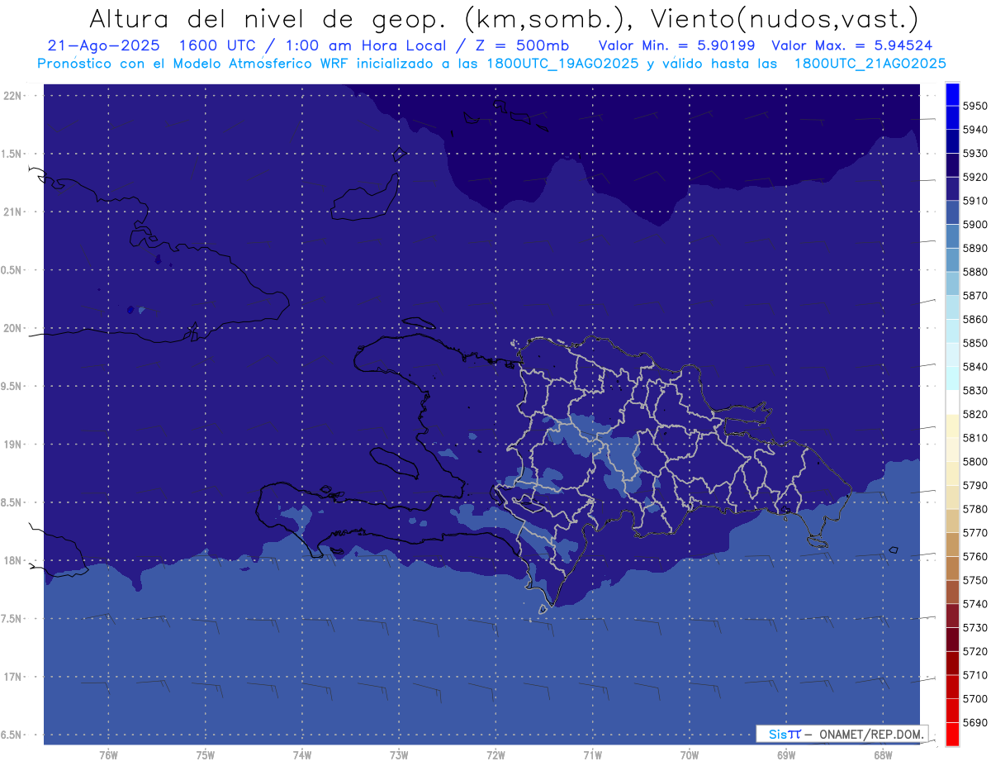The image size is (991, 766).
Task: Click the '74W' longitude label
Action: point(302,755)
